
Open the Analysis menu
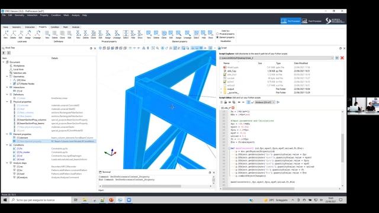coord(75,15)
